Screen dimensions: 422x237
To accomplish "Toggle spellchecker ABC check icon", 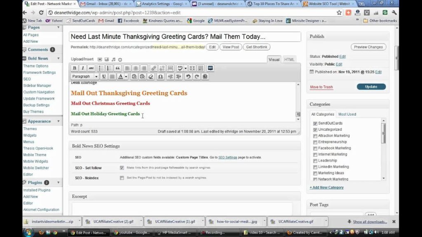I will pyautogui.click(x=180, y=68).
